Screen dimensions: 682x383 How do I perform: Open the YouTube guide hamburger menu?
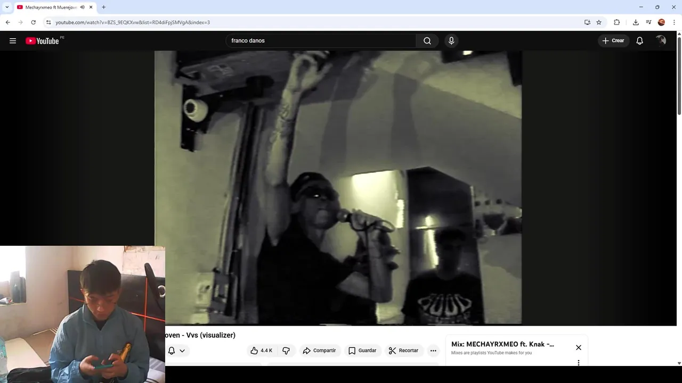click(x=13, y=40)
